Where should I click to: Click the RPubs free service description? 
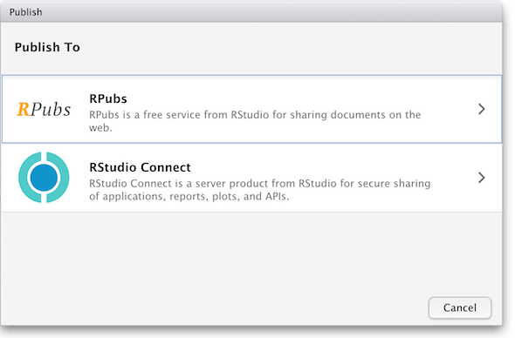click(x=255, y=121)
